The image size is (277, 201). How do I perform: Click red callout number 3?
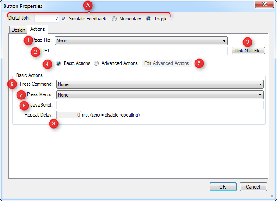tap(248, 42)
